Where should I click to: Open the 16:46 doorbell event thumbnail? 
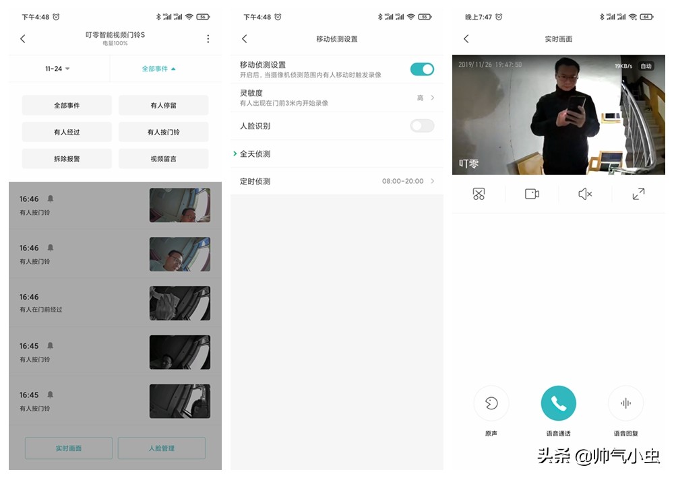pyautogui.click(x=180, y=205)
